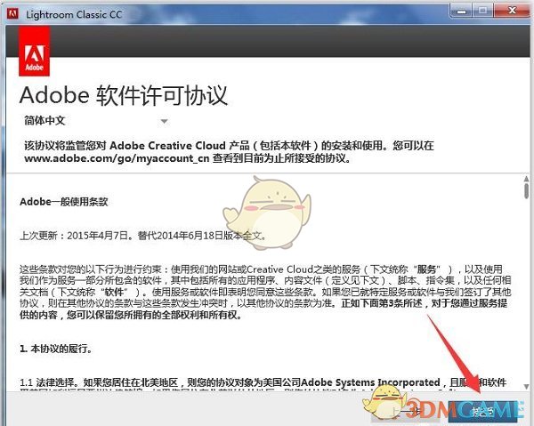Minimize the Lightroom Classic CC installer window

coord(461,11)
